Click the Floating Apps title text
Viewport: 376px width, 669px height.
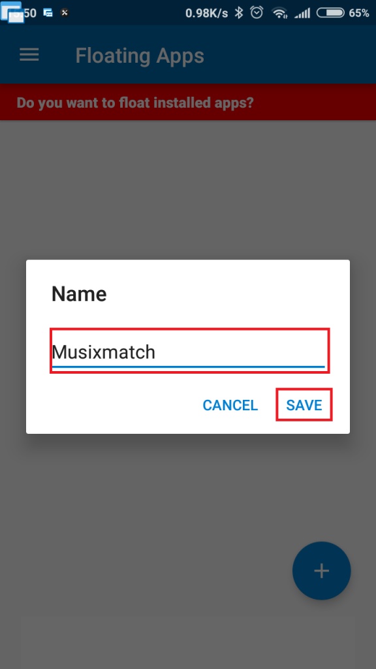pyautogui.click(x=139, y=56)
